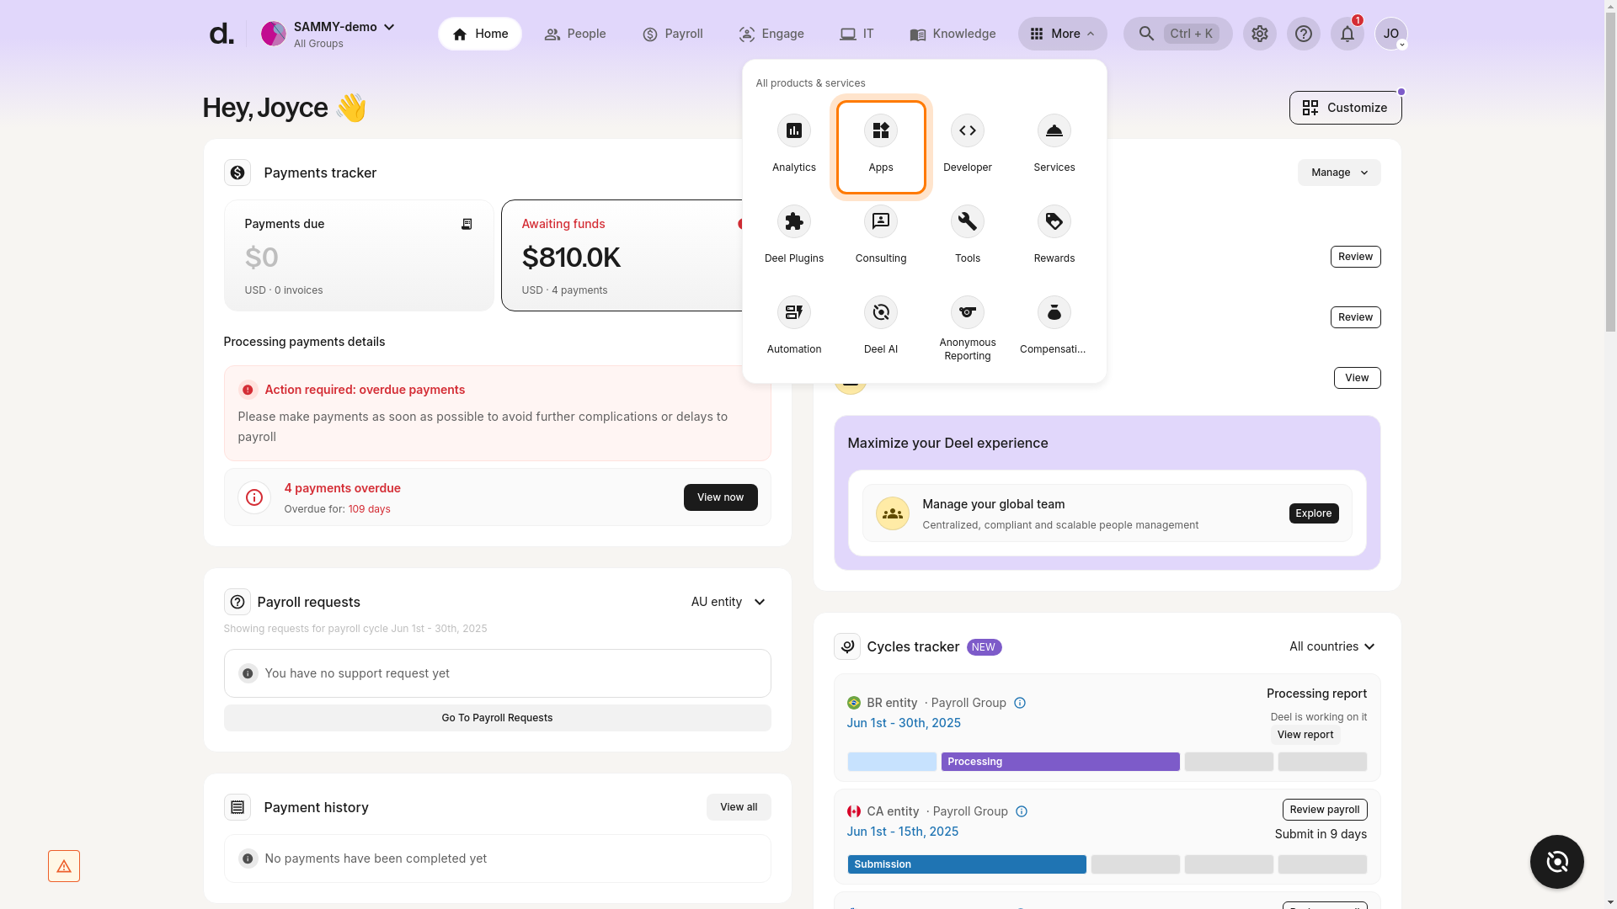The image size is (1617, 909).
Task: Open the Deel AI icon
Action: [880, 312]
